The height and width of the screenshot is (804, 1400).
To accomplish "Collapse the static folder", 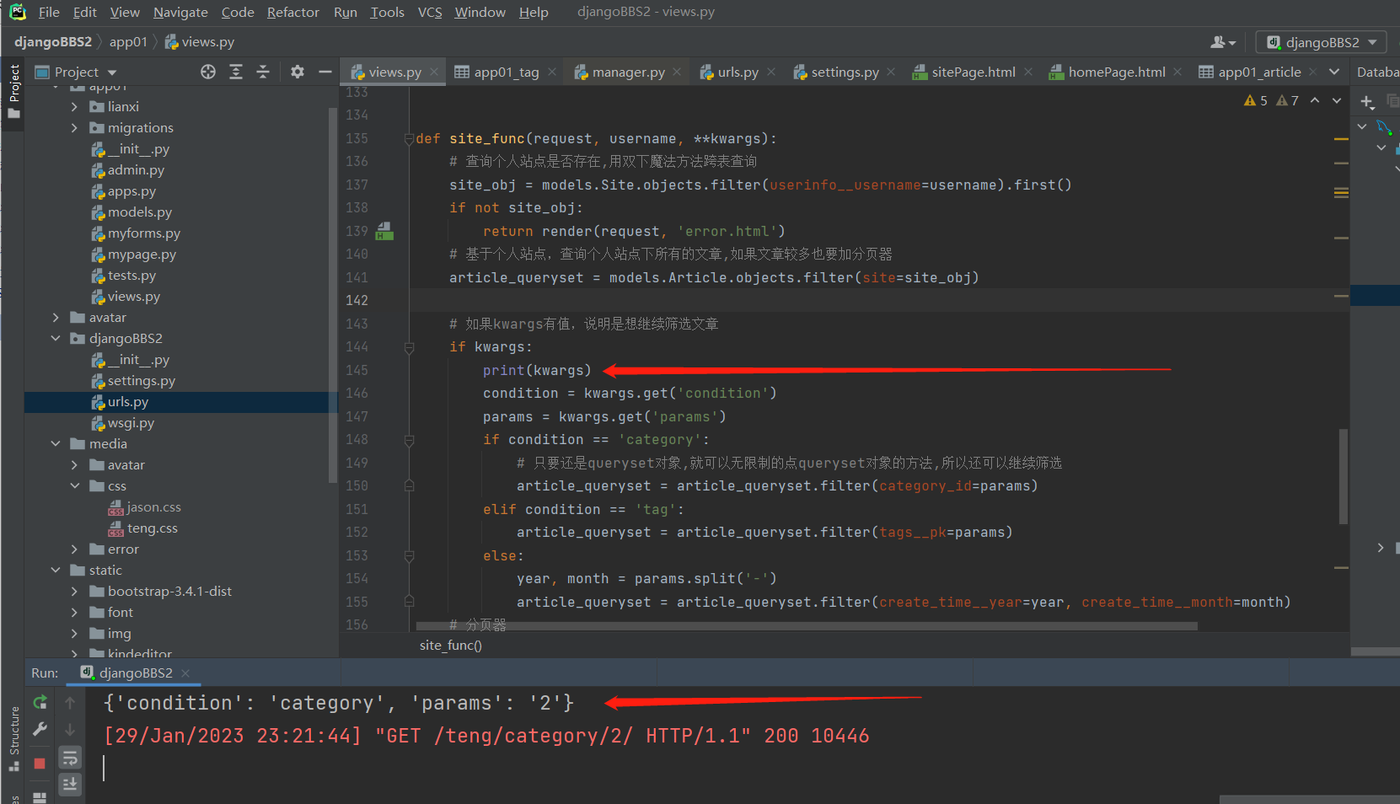I will coord(56,571).
